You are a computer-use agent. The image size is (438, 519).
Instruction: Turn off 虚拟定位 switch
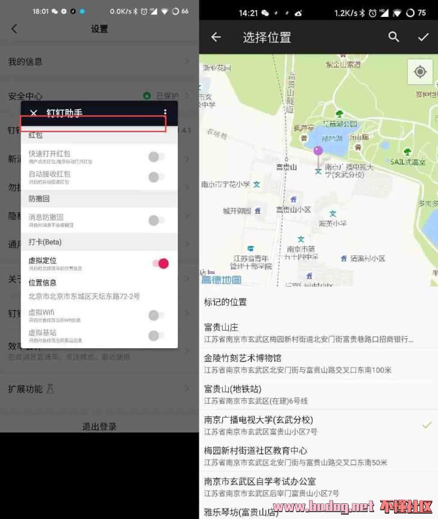point(160,264)
